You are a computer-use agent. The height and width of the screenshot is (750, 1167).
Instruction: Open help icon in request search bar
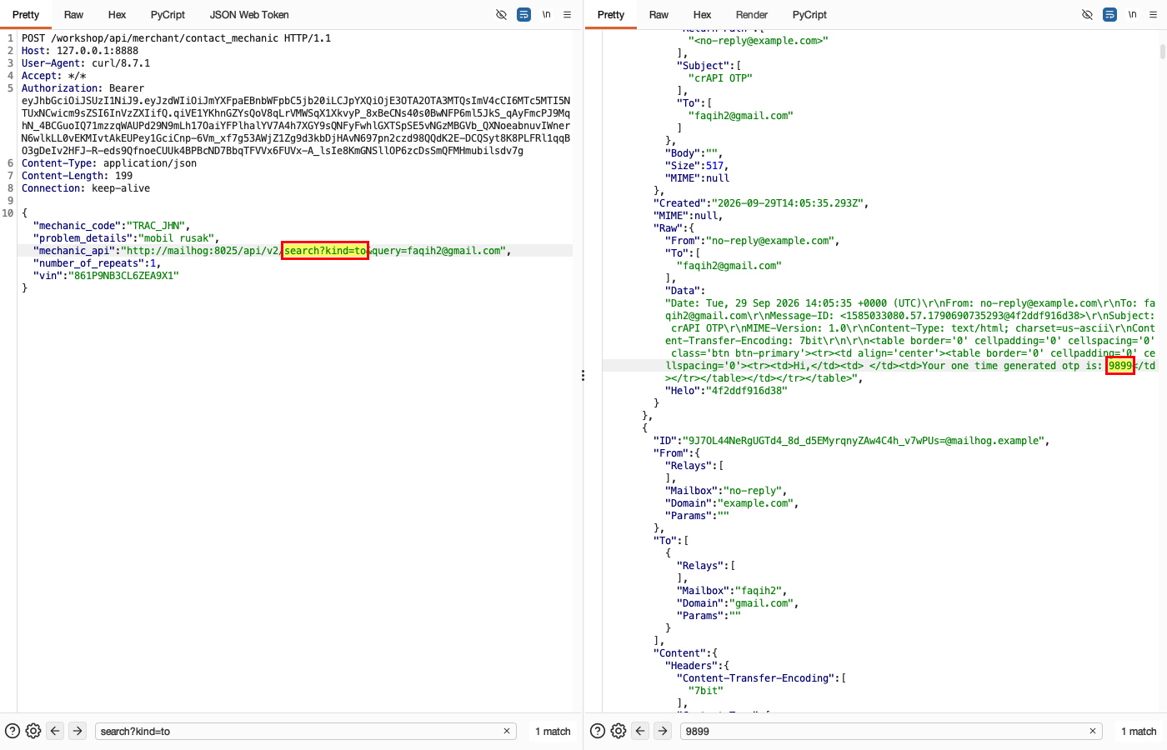13,731
